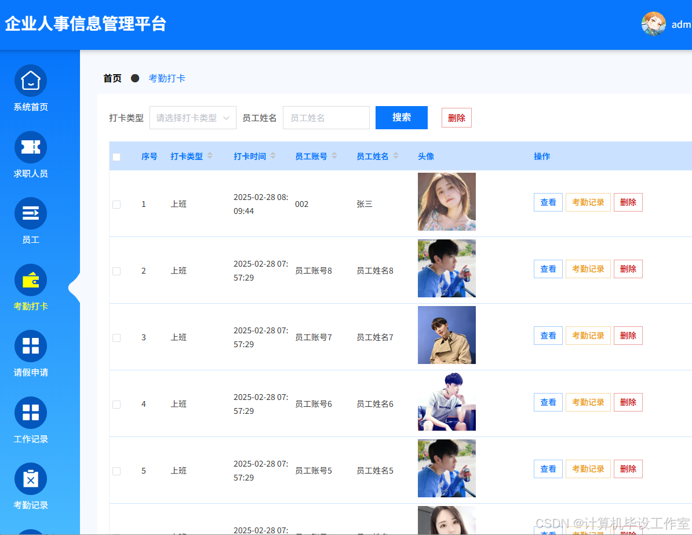Click the 操作 column header
Image resolution: width=692 pixels, height=535 pixels.
coord(542,157)
